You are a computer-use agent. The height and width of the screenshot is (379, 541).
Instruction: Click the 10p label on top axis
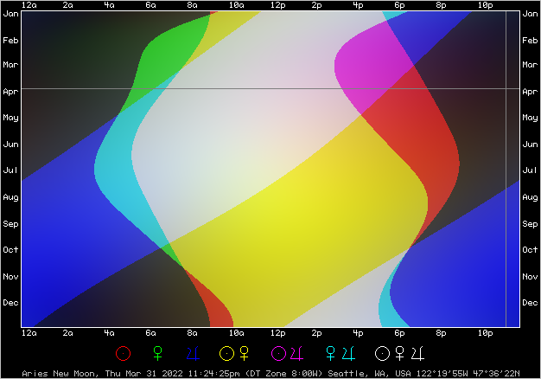[x=485, y=5]
